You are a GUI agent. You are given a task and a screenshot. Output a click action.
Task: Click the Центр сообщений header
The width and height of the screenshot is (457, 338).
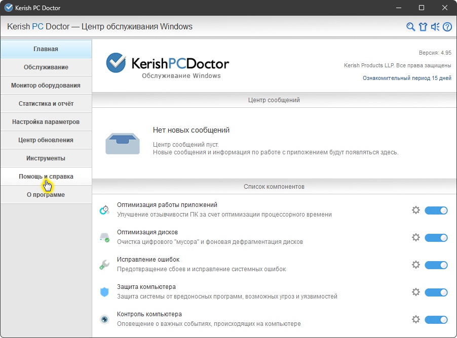274,100
